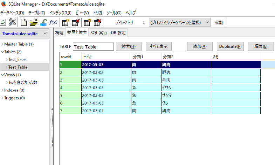Open the profile database selection dropdown
275x165 pixels.
[179, 22]
